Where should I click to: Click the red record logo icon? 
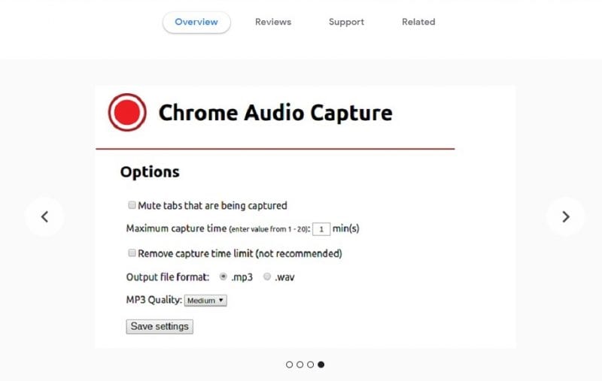click(127, 112)
